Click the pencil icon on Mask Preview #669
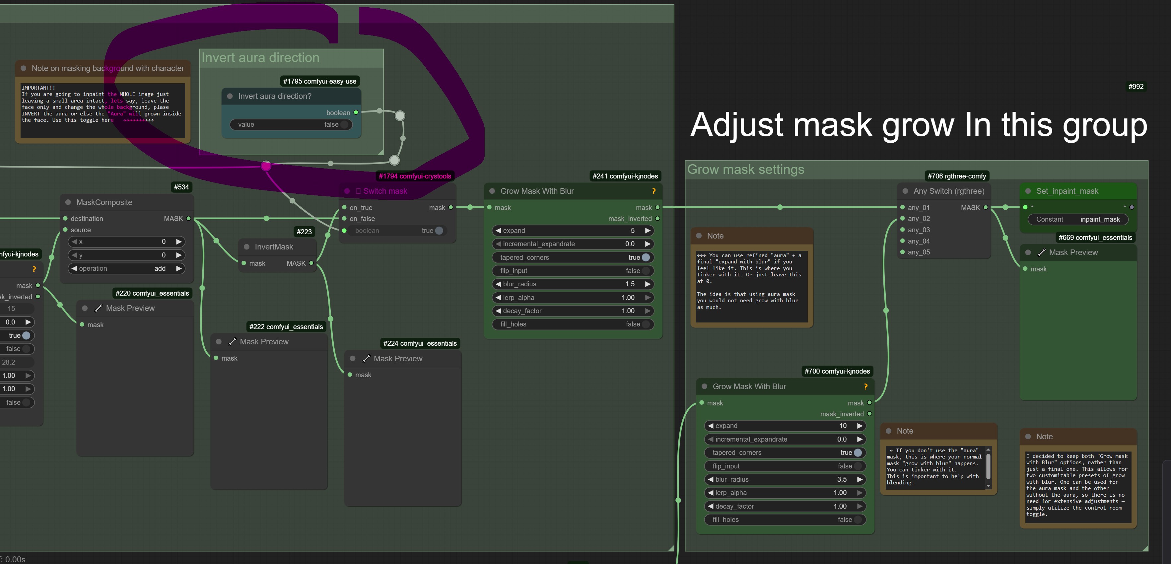Viewport: 1171px width, 564px height. pyautogui.click(x=1042, y=253)
